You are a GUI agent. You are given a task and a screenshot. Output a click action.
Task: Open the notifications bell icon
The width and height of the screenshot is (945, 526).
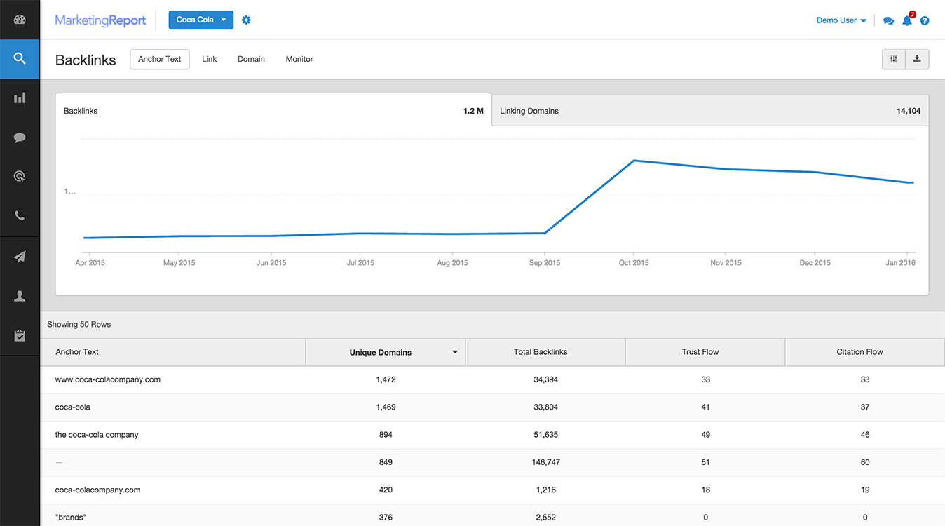(907, 20)
